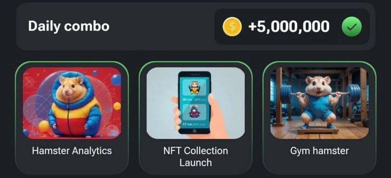The image size is (391, 178).
Task: Select the Gym hamster label
Action: [x=319, y=151]
